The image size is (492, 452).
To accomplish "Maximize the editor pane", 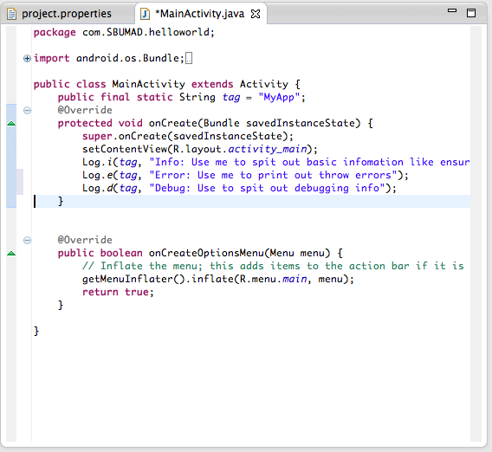I will (471, 13).
